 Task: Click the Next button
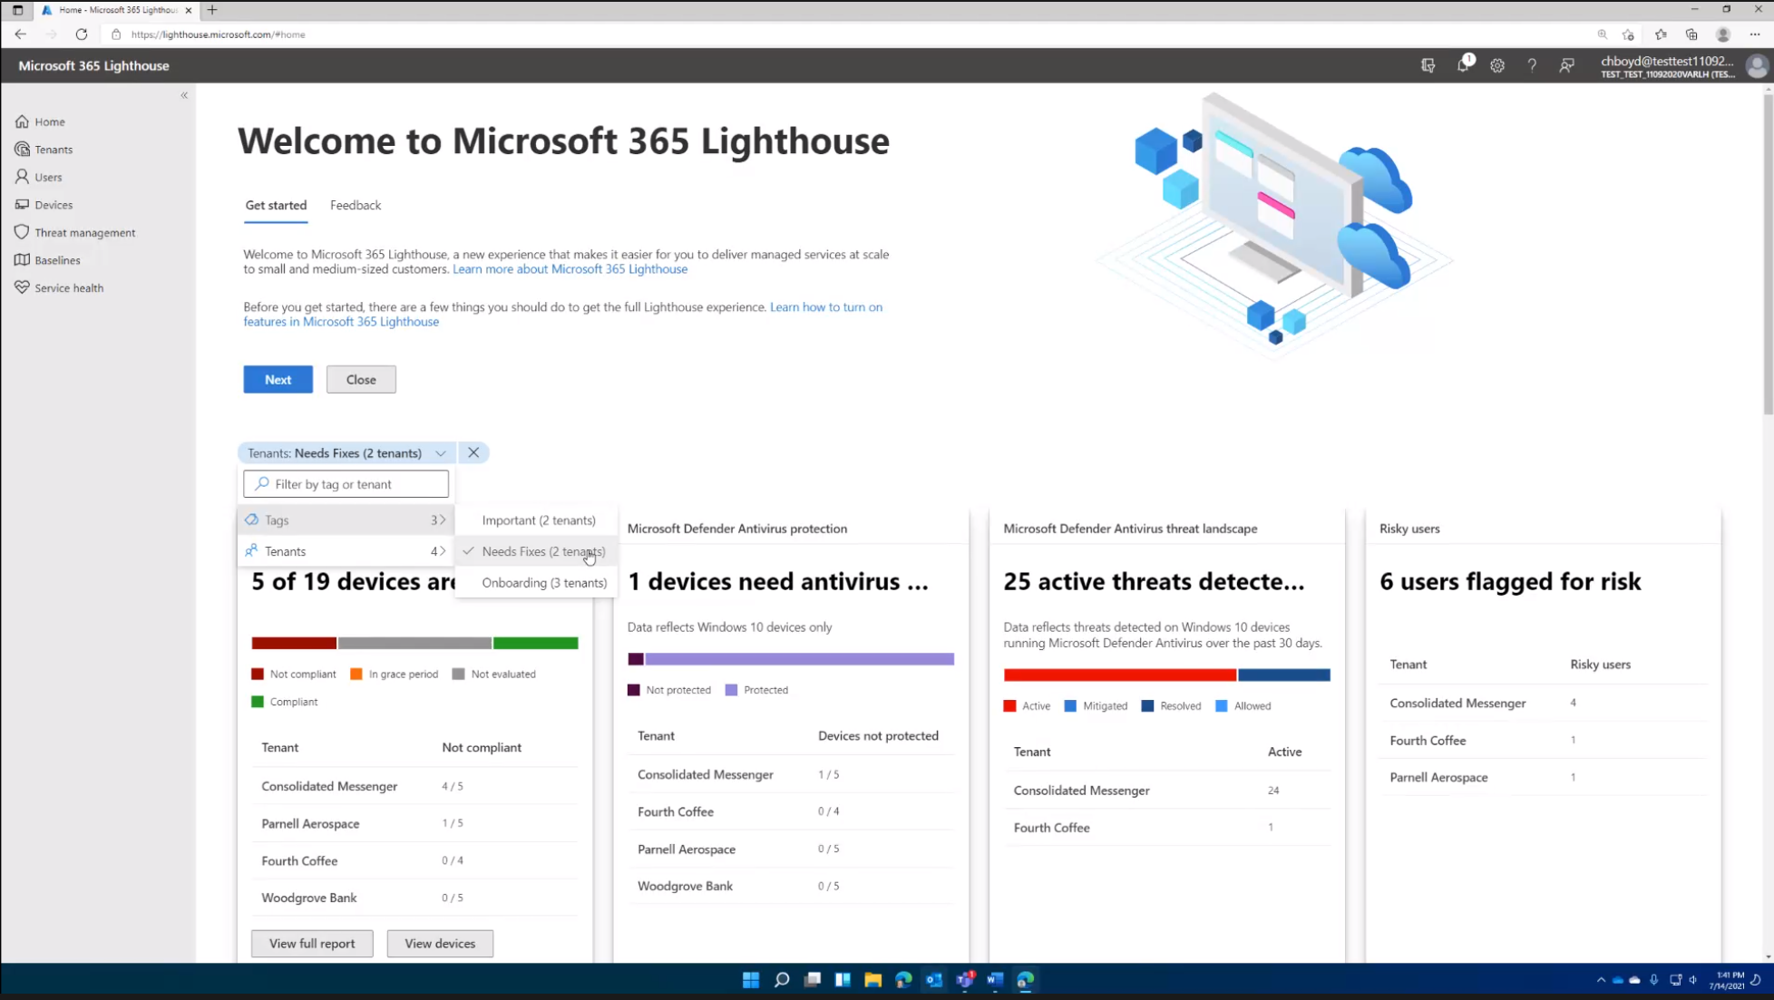[278, 379]
